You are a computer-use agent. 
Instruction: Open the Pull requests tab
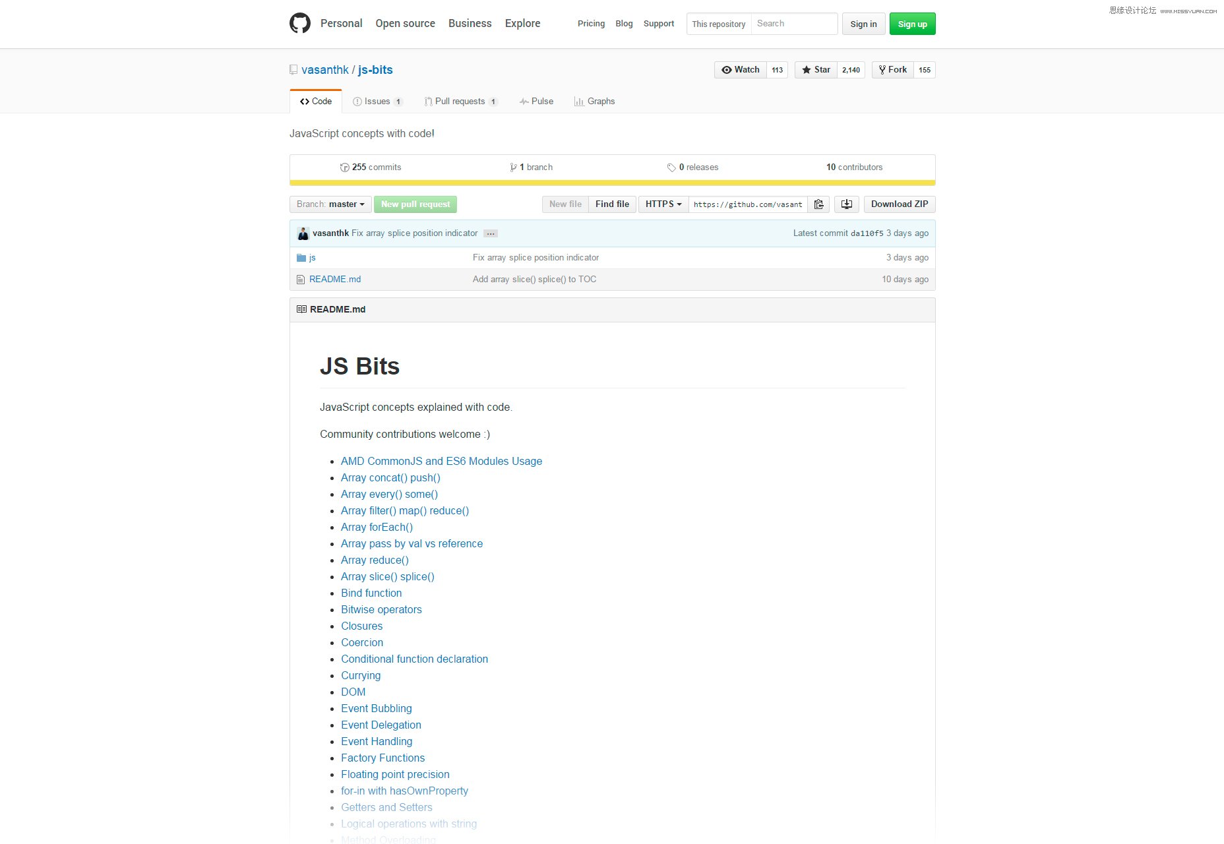[461, 102]
